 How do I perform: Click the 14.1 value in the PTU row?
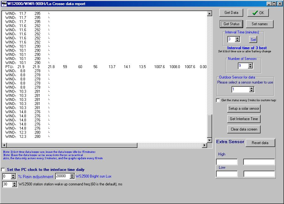[x=127, y=67]
